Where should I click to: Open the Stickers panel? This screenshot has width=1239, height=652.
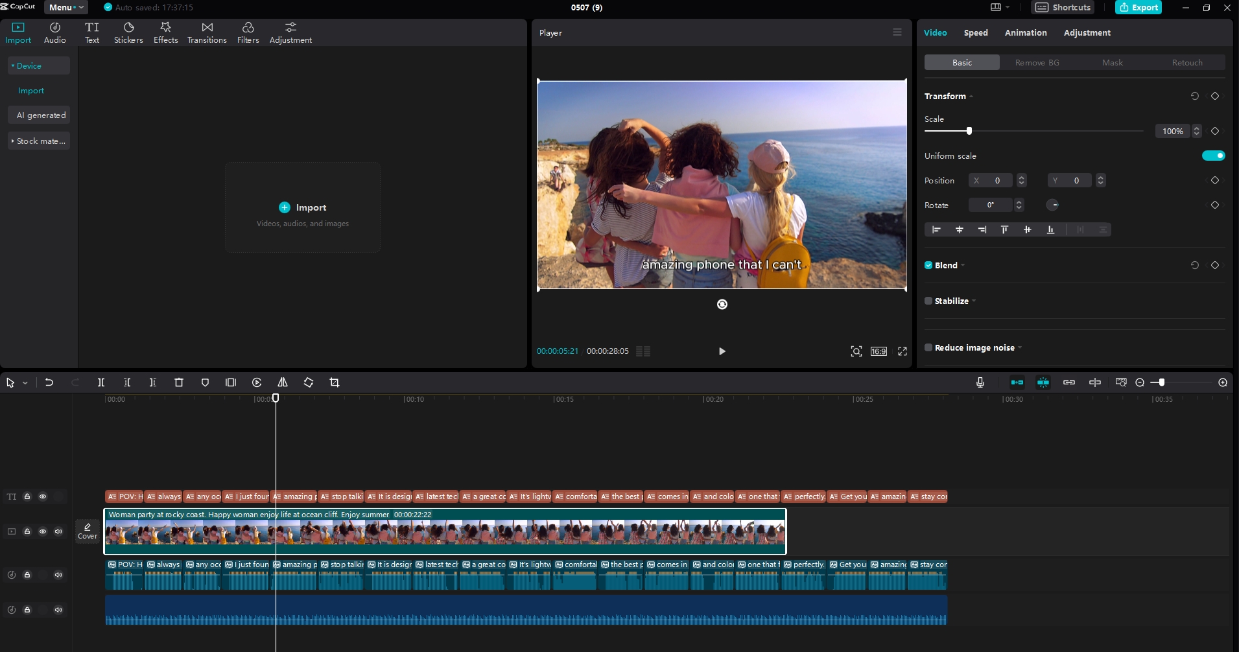click(x=128, y=32)
